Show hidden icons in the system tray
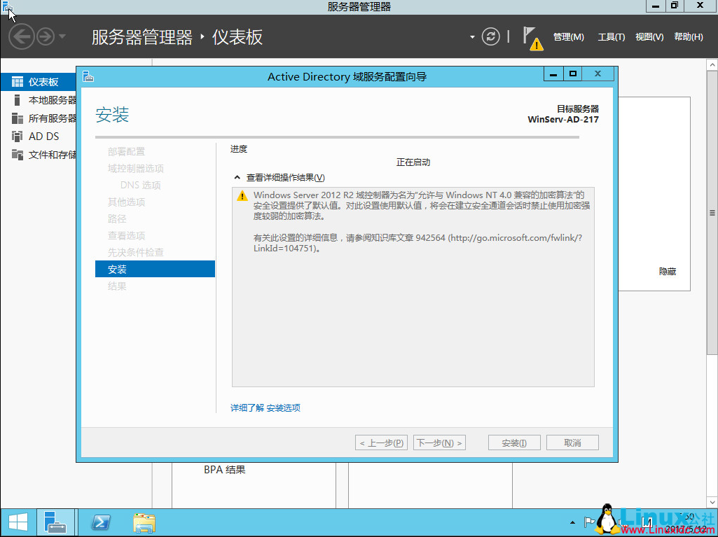Screen dimensions: 718x537 point(572,522)
